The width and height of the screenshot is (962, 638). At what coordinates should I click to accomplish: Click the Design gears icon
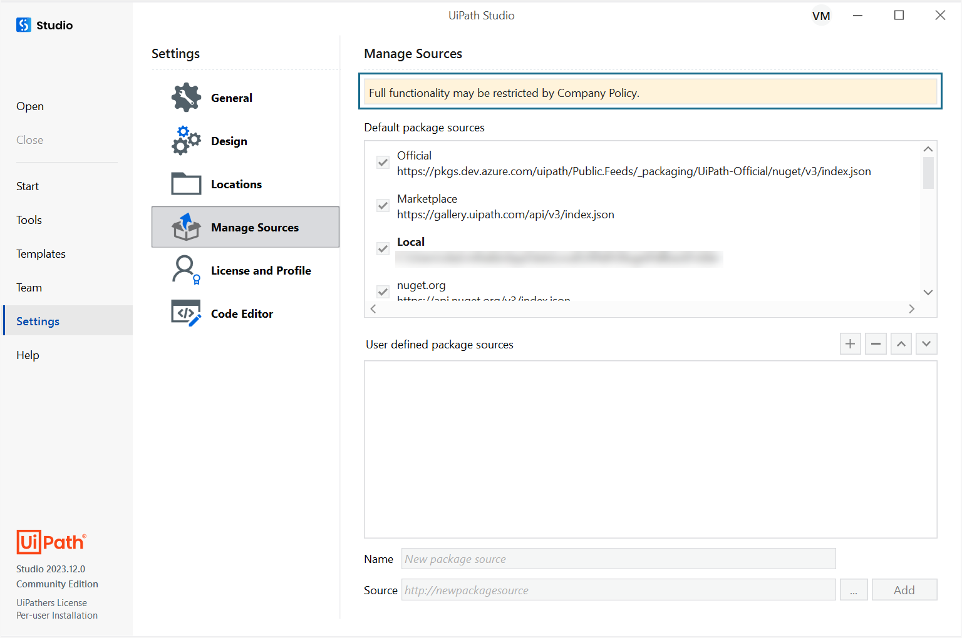coord(186,141)
